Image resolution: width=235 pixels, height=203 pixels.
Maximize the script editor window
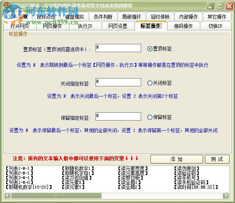(220, 6)
